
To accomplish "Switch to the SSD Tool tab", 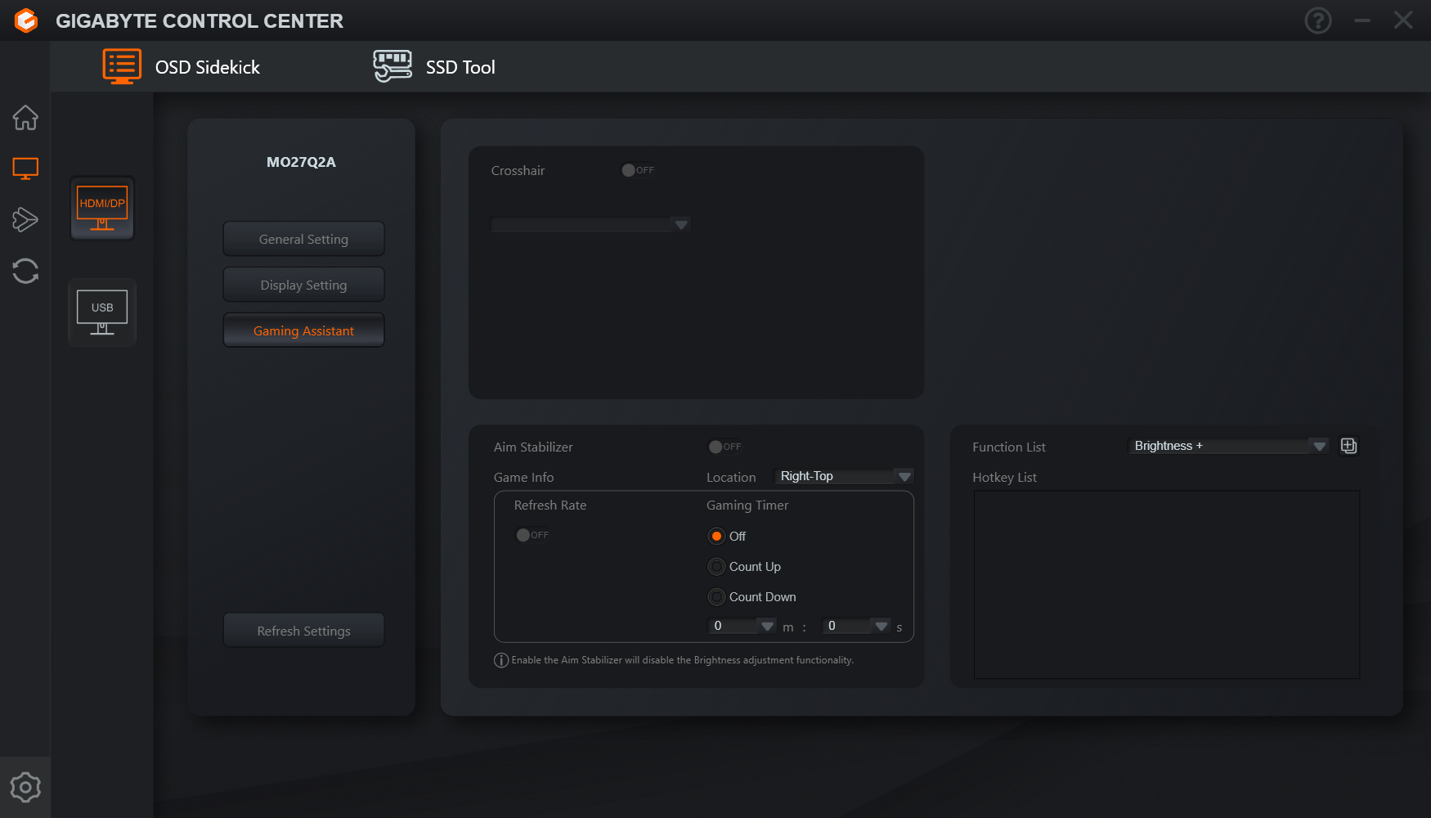I will point(434,67).
